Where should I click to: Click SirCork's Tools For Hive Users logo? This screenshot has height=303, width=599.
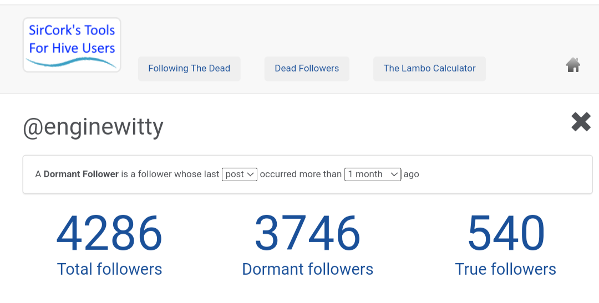pyautogui.click(x=72, y=45)
